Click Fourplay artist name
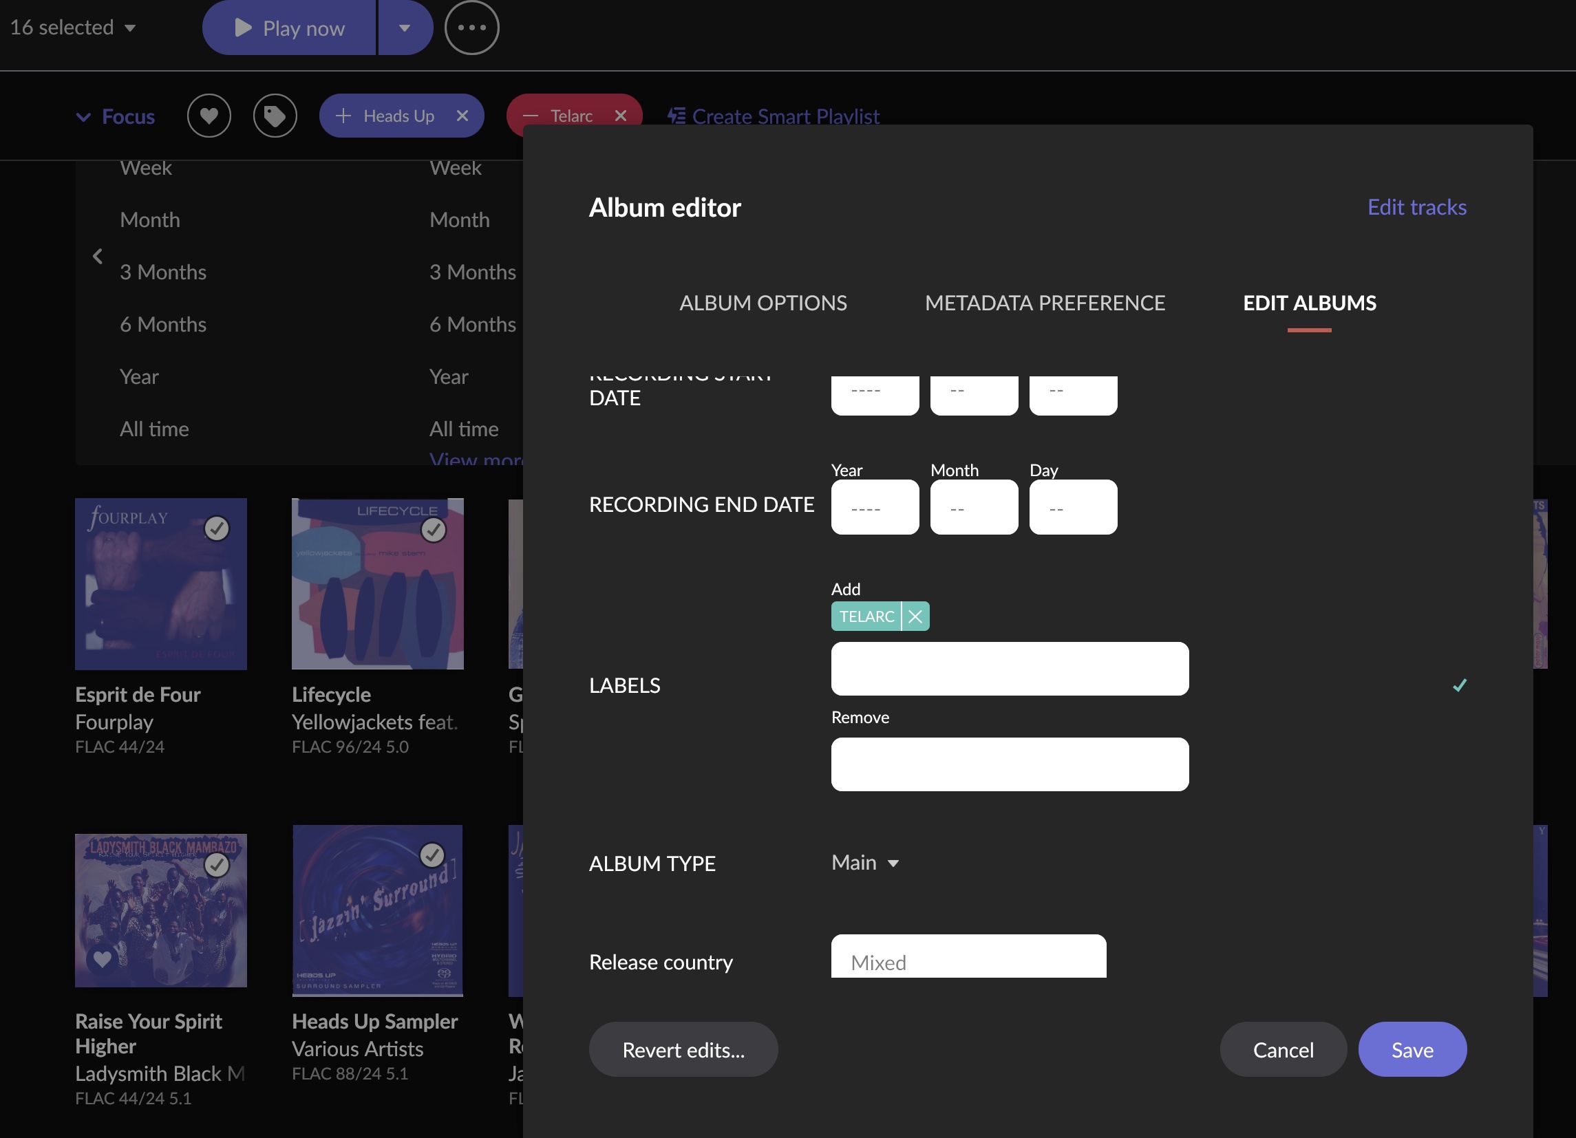Screen dimensions: 1576x1138 pyautogui.click(x=114, y=722)
